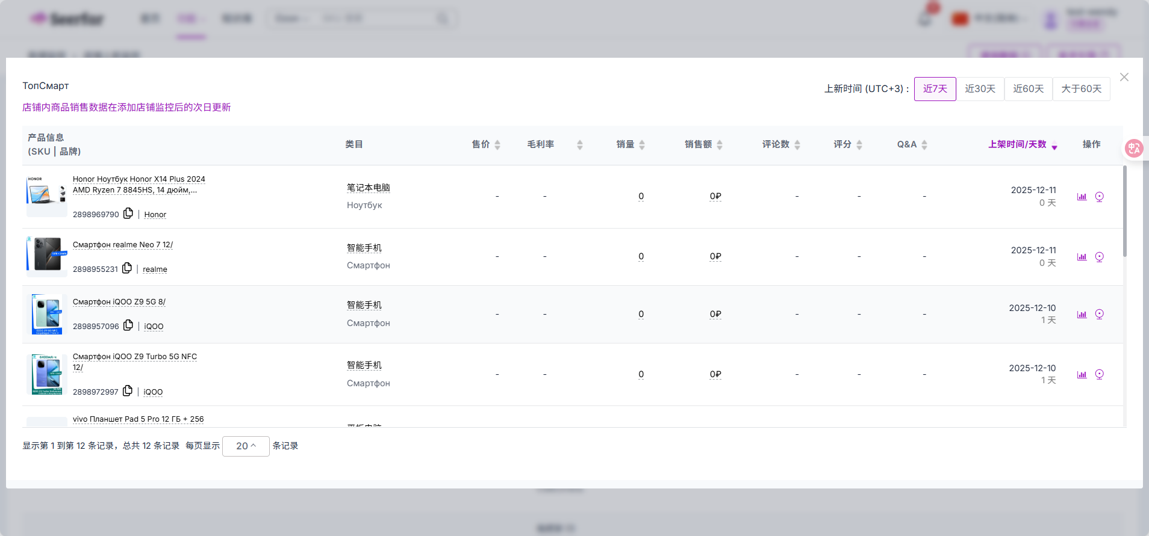Screen dimensions: 1149x536
Task: Choose the 近60天 filter option
Action: tap(1028, 89)
